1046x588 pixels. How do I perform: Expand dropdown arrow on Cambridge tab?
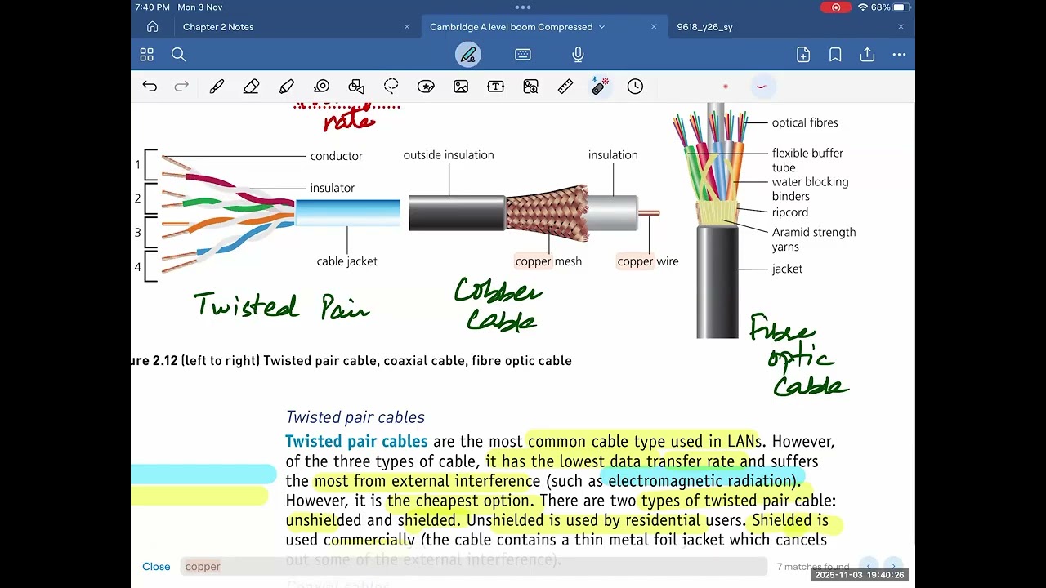coord(602,27)
